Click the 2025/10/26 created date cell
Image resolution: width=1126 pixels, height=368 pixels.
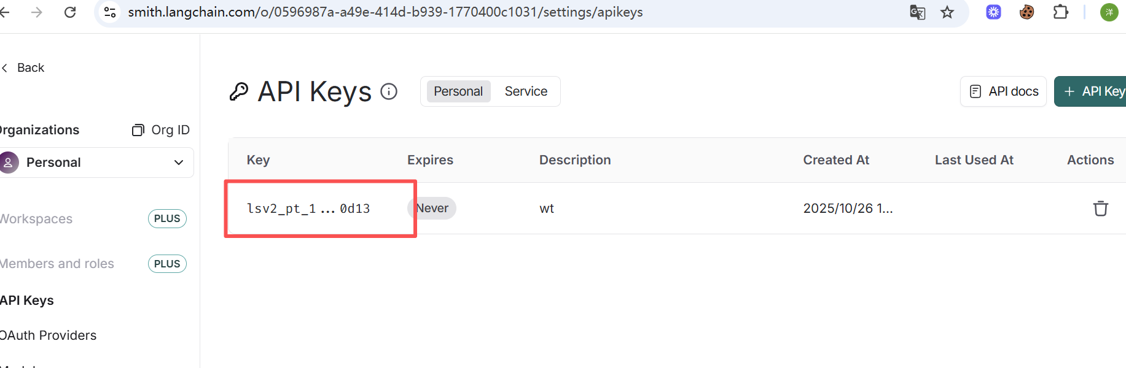tap(848, 209)
